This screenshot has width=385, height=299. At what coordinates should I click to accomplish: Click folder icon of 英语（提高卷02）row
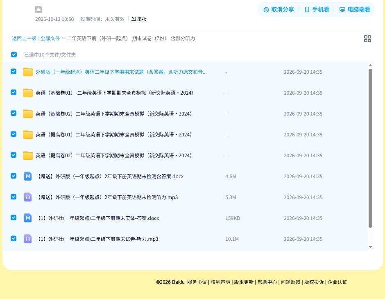coord(28,155)
